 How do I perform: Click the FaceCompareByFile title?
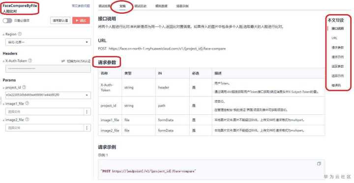coord(20,5)
